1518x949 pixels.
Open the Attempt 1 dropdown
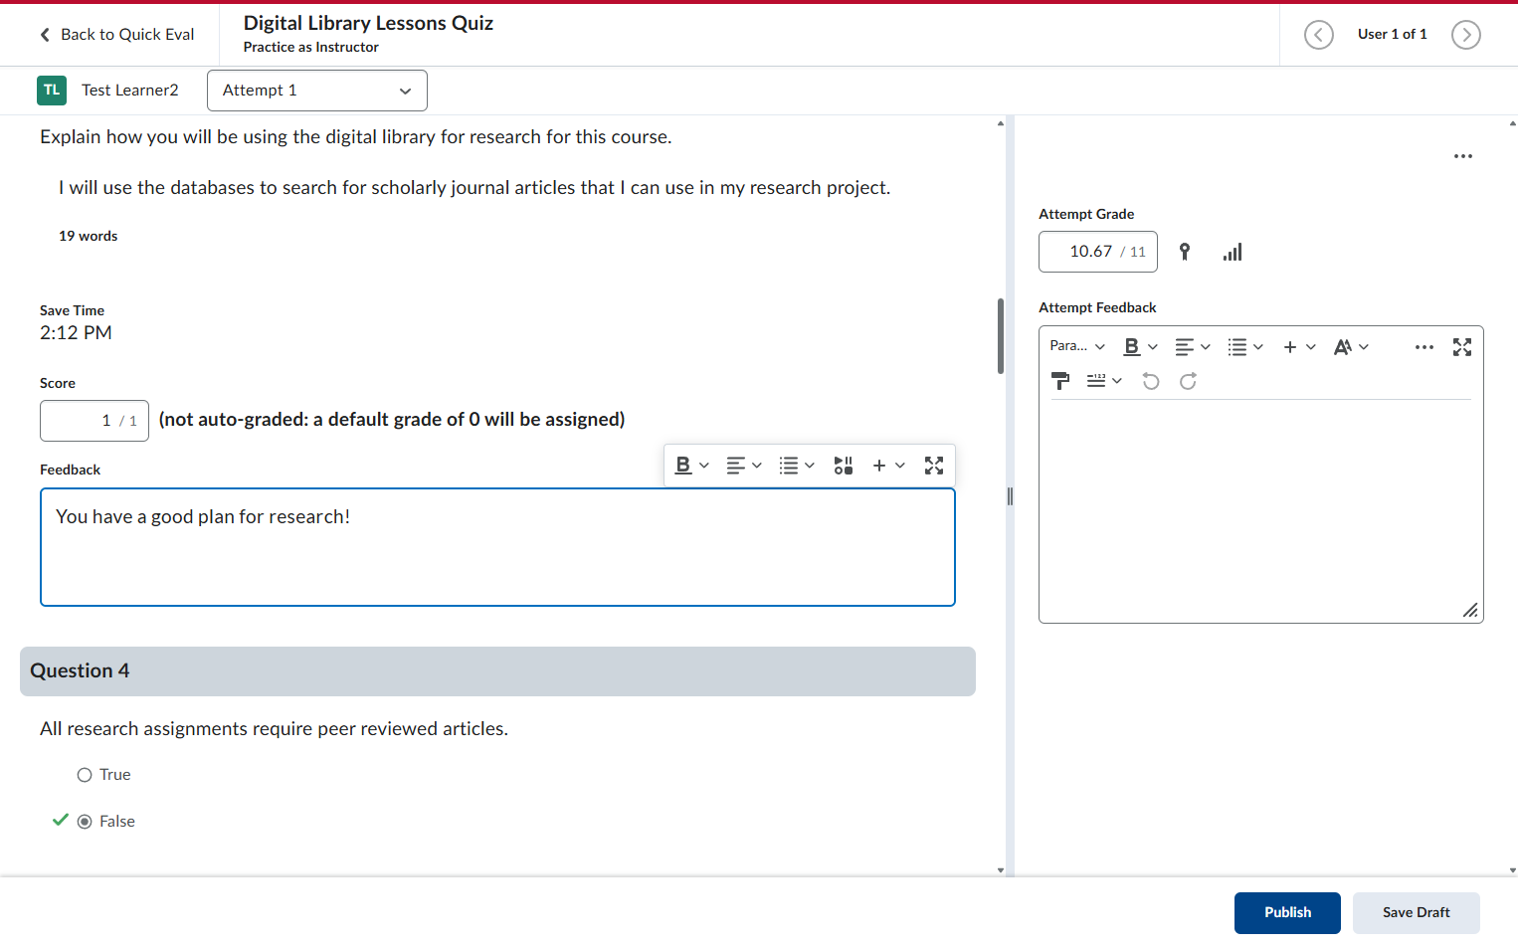pos(317,91)
